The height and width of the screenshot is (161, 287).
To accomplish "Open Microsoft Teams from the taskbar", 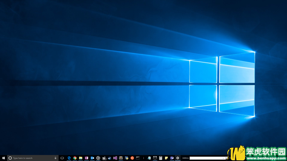I will point(172,158).
